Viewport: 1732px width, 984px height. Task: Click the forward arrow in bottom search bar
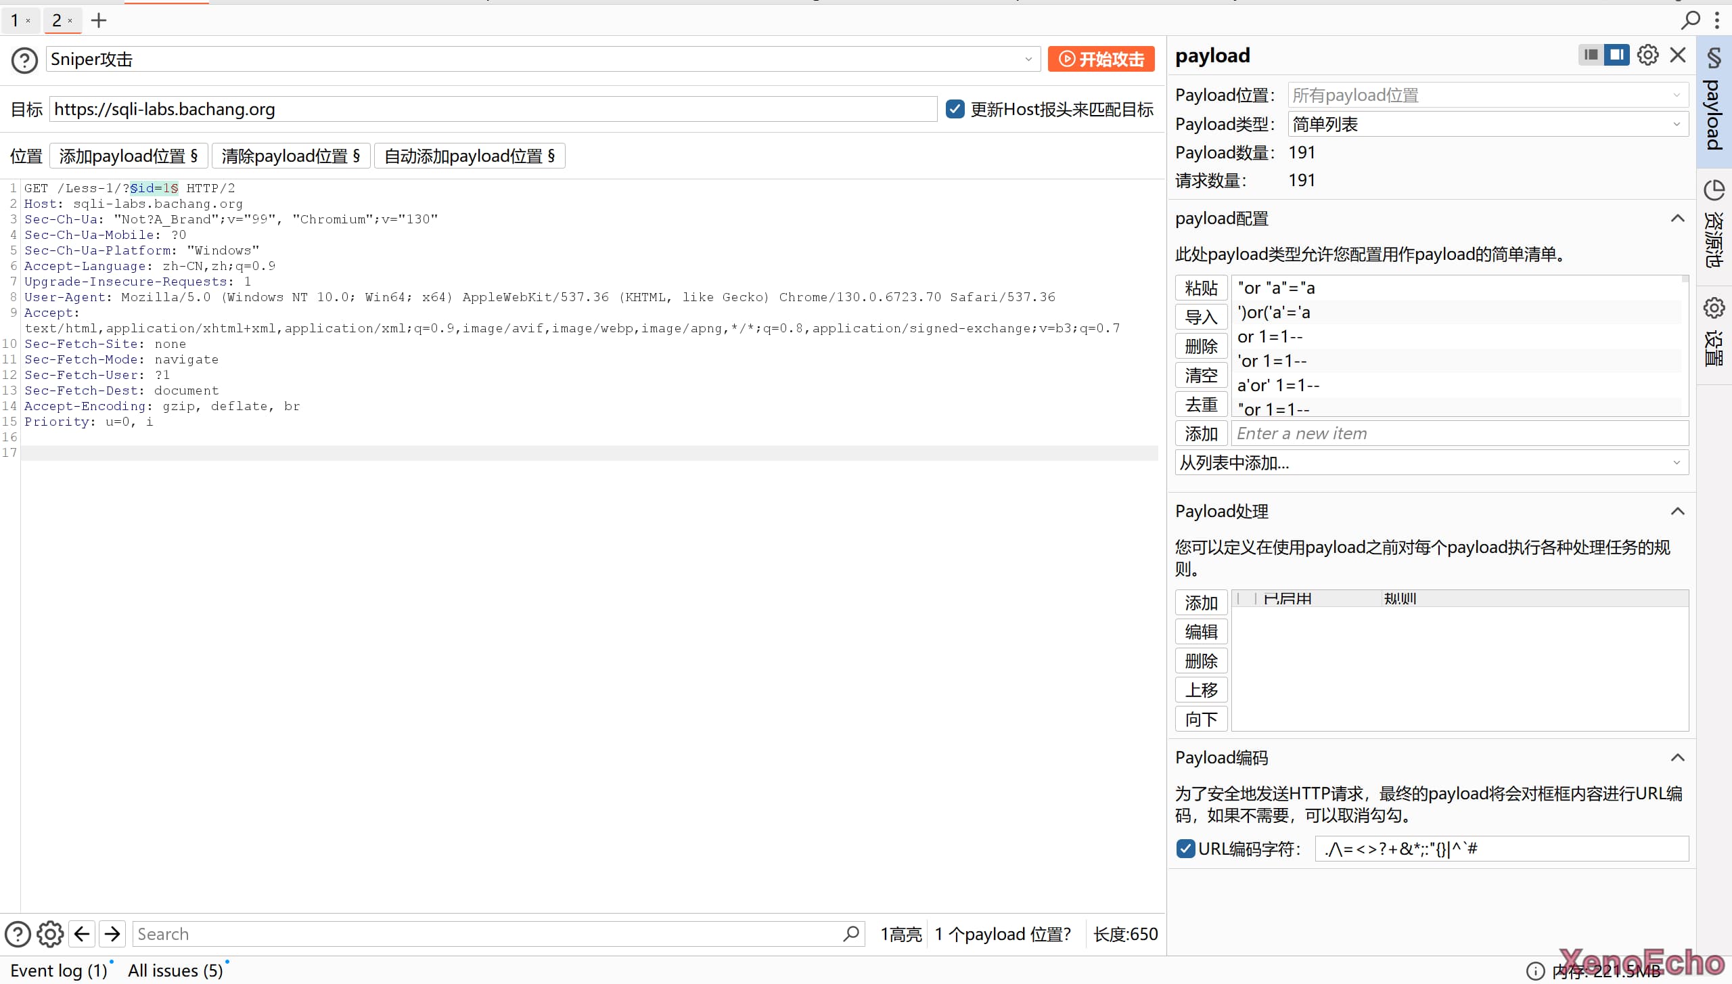click(112, 934)
